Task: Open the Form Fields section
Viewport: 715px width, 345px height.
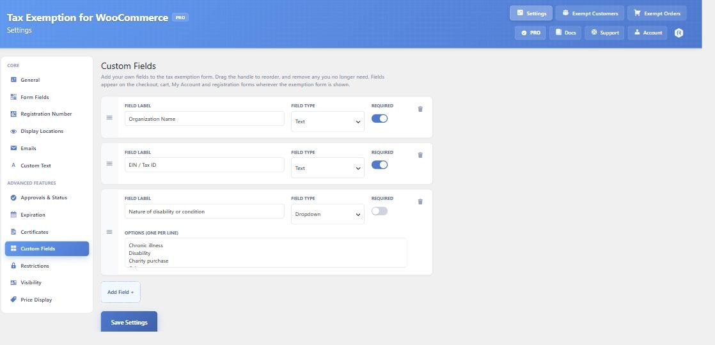Action: [x=47, y=97]
